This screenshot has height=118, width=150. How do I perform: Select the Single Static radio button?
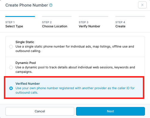pos(11,47)
